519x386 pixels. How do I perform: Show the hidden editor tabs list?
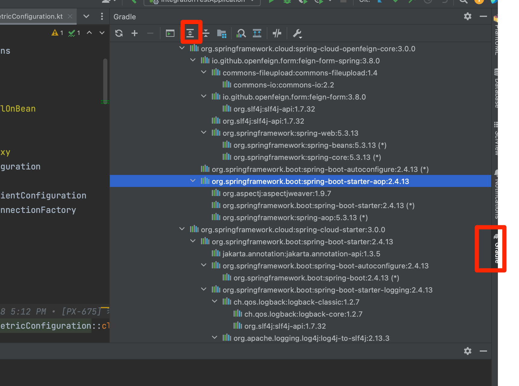[x=86, y=16]
